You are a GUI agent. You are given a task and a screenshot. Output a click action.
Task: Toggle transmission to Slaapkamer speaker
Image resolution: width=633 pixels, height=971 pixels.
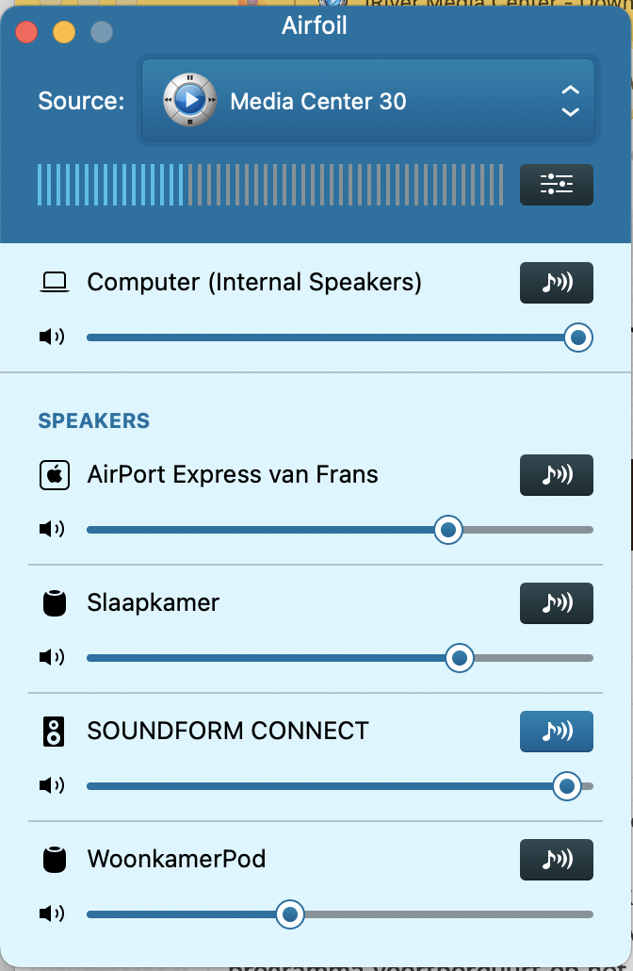(x=557, y=603)
